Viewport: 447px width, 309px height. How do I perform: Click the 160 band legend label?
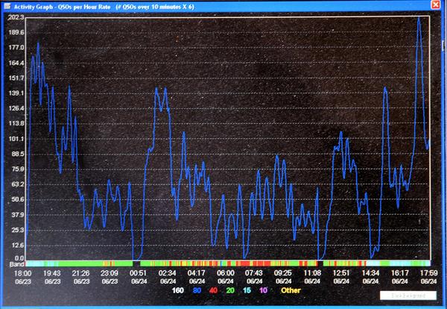click(177, 290)
